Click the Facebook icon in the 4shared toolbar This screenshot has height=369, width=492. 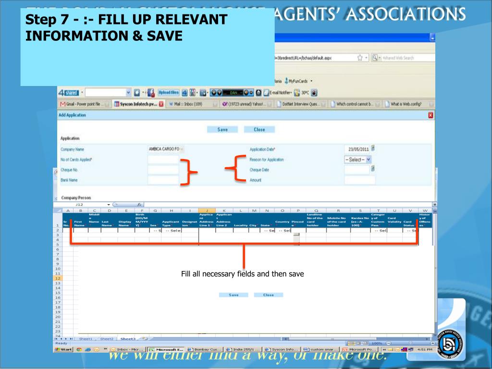tap(151, 93)
